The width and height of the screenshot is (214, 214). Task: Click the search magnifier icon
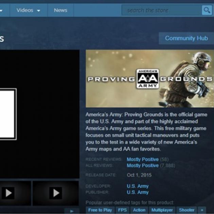(x=207, y=10)
